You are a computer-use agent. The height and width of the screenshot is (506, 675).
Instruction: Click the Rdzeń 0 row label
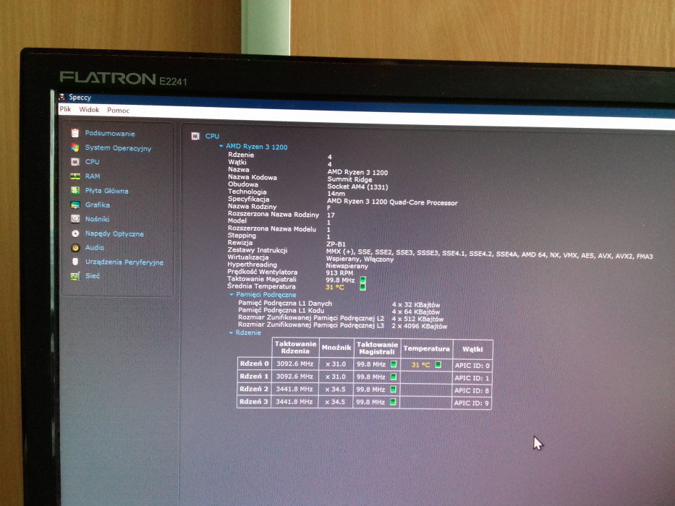coord(254,364)
